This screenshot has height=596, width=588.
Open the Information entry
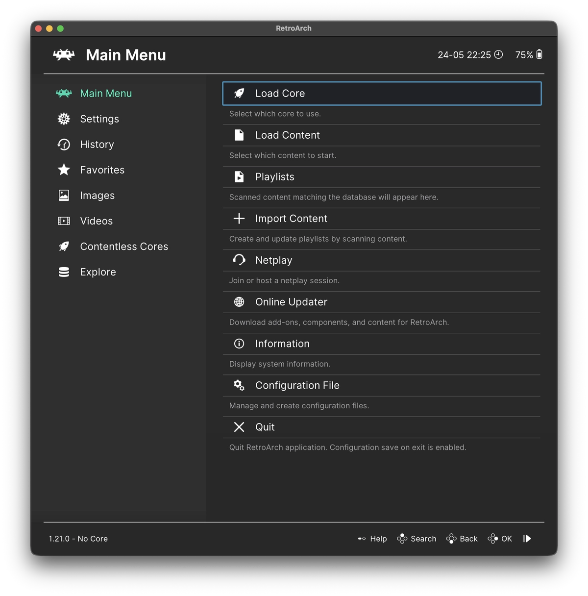382,344
